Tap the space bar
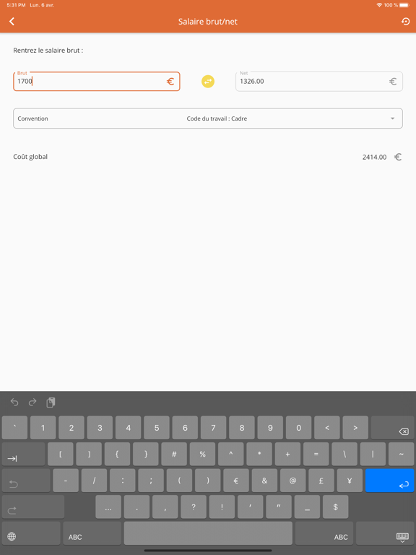This screenshot has width=416, height=555. (x=208, y=533)
